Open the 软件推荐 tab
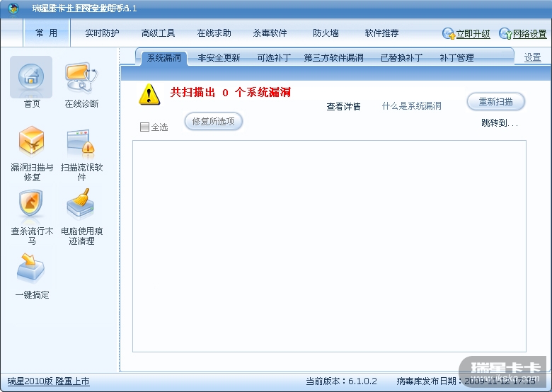 tap(381, 33)
